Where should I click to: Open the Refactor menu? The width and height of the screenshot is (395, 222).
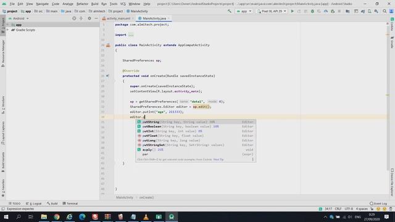[x=82, y=4]
